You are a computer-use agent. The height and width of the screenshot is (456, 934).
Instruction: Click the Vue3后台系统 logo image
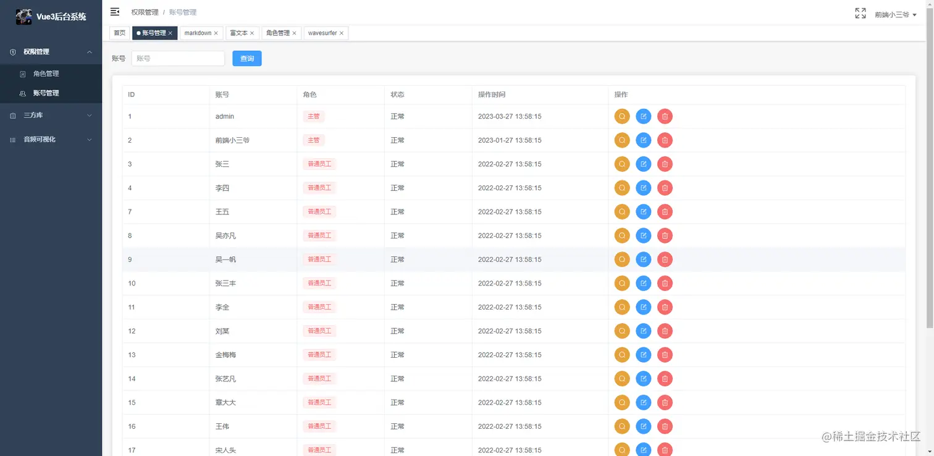point(23,17)
